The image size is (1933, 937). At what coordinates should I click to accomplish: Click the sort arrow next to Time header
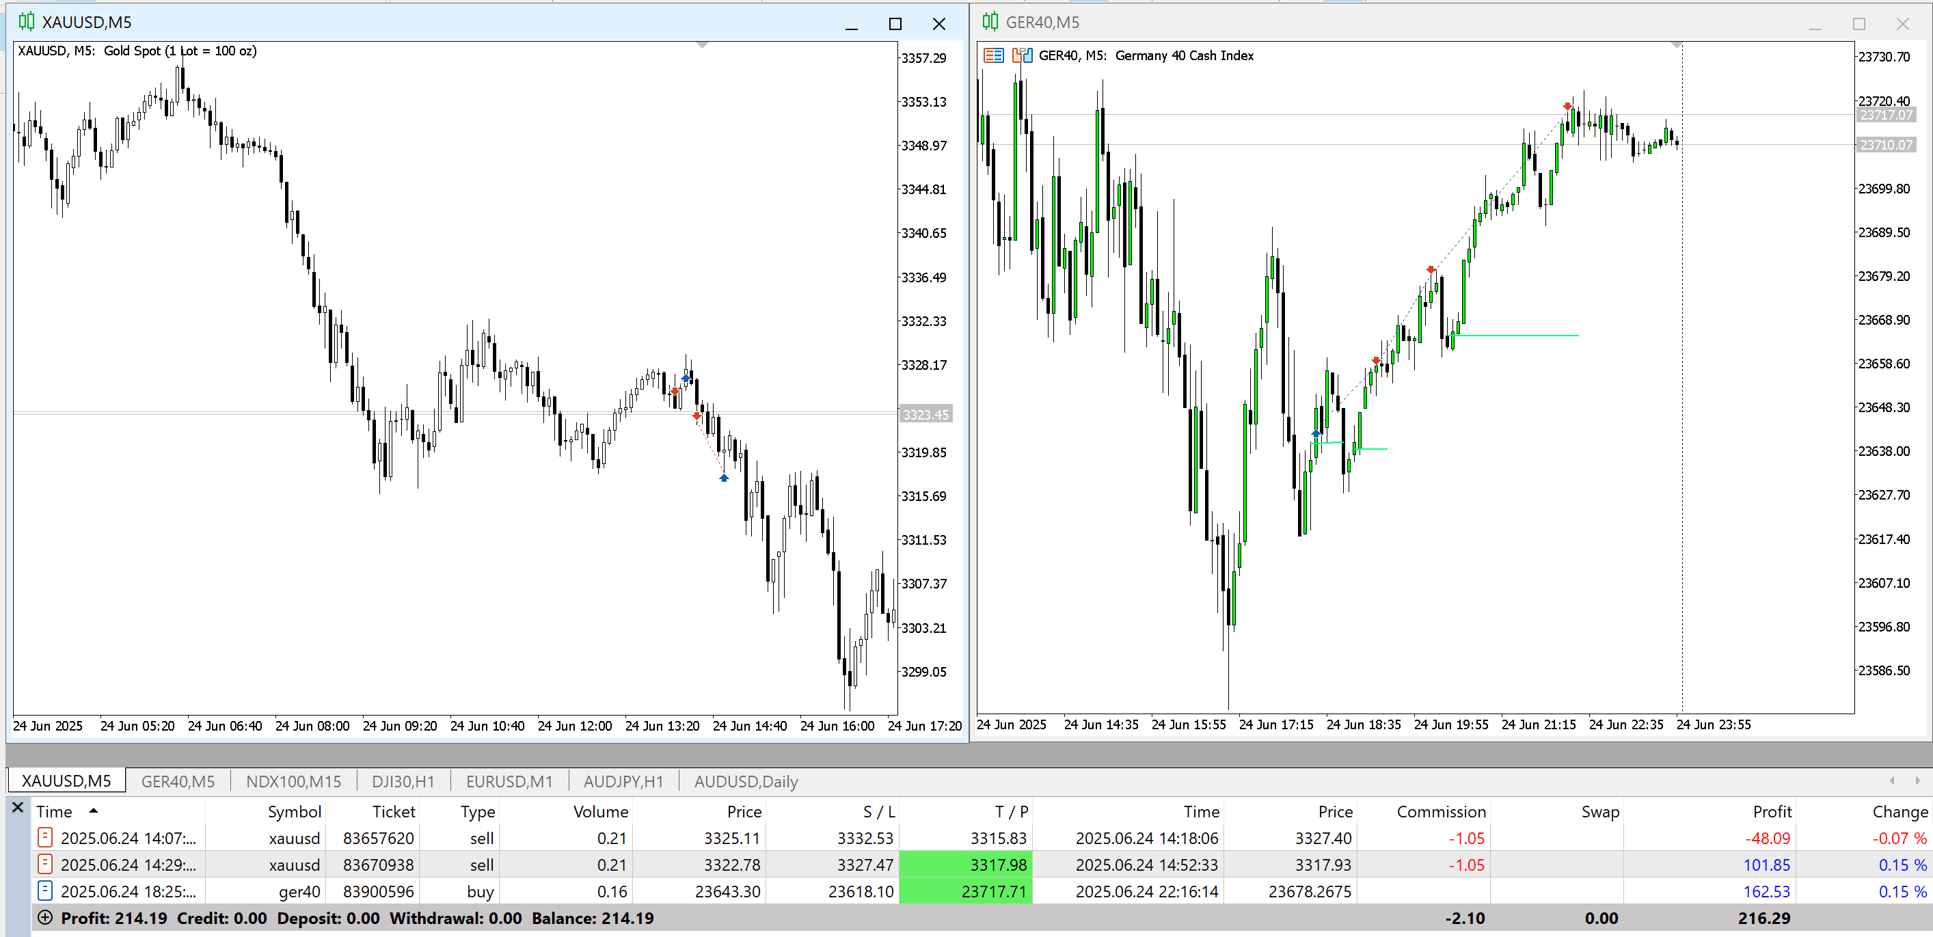tap(93, 810)
